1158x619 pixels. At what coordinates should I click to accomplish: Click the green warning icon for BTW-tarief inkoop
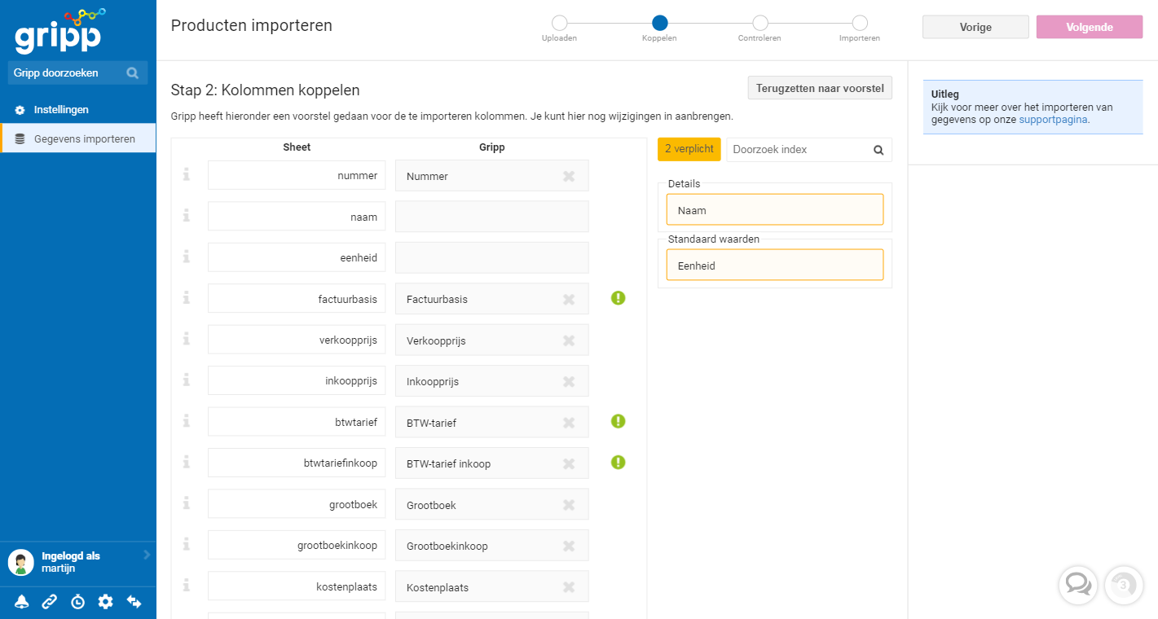pos(619,463)
